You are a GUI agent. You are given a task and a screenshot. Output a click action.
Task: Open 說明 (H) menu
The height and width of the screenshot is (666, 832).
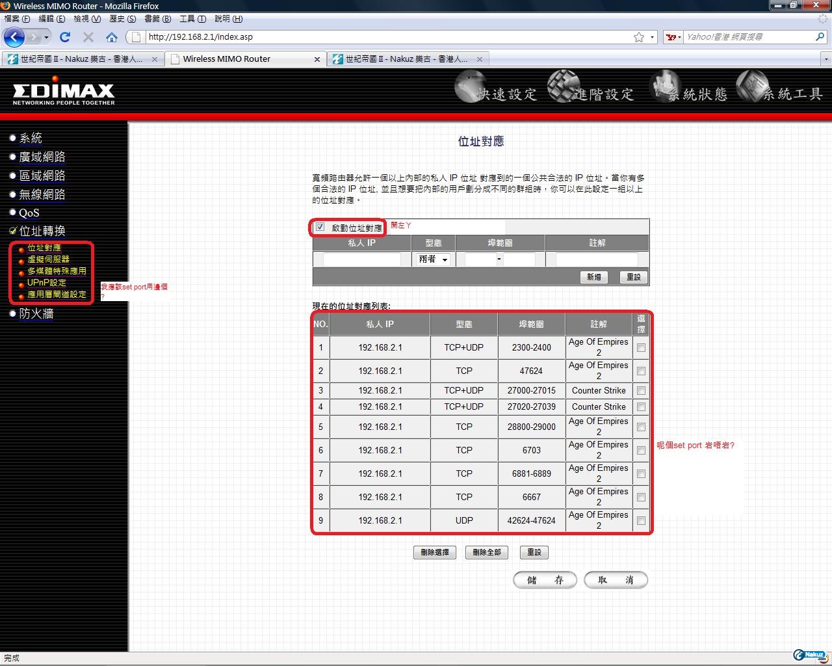pyautogui.click(x=228, y=19)
